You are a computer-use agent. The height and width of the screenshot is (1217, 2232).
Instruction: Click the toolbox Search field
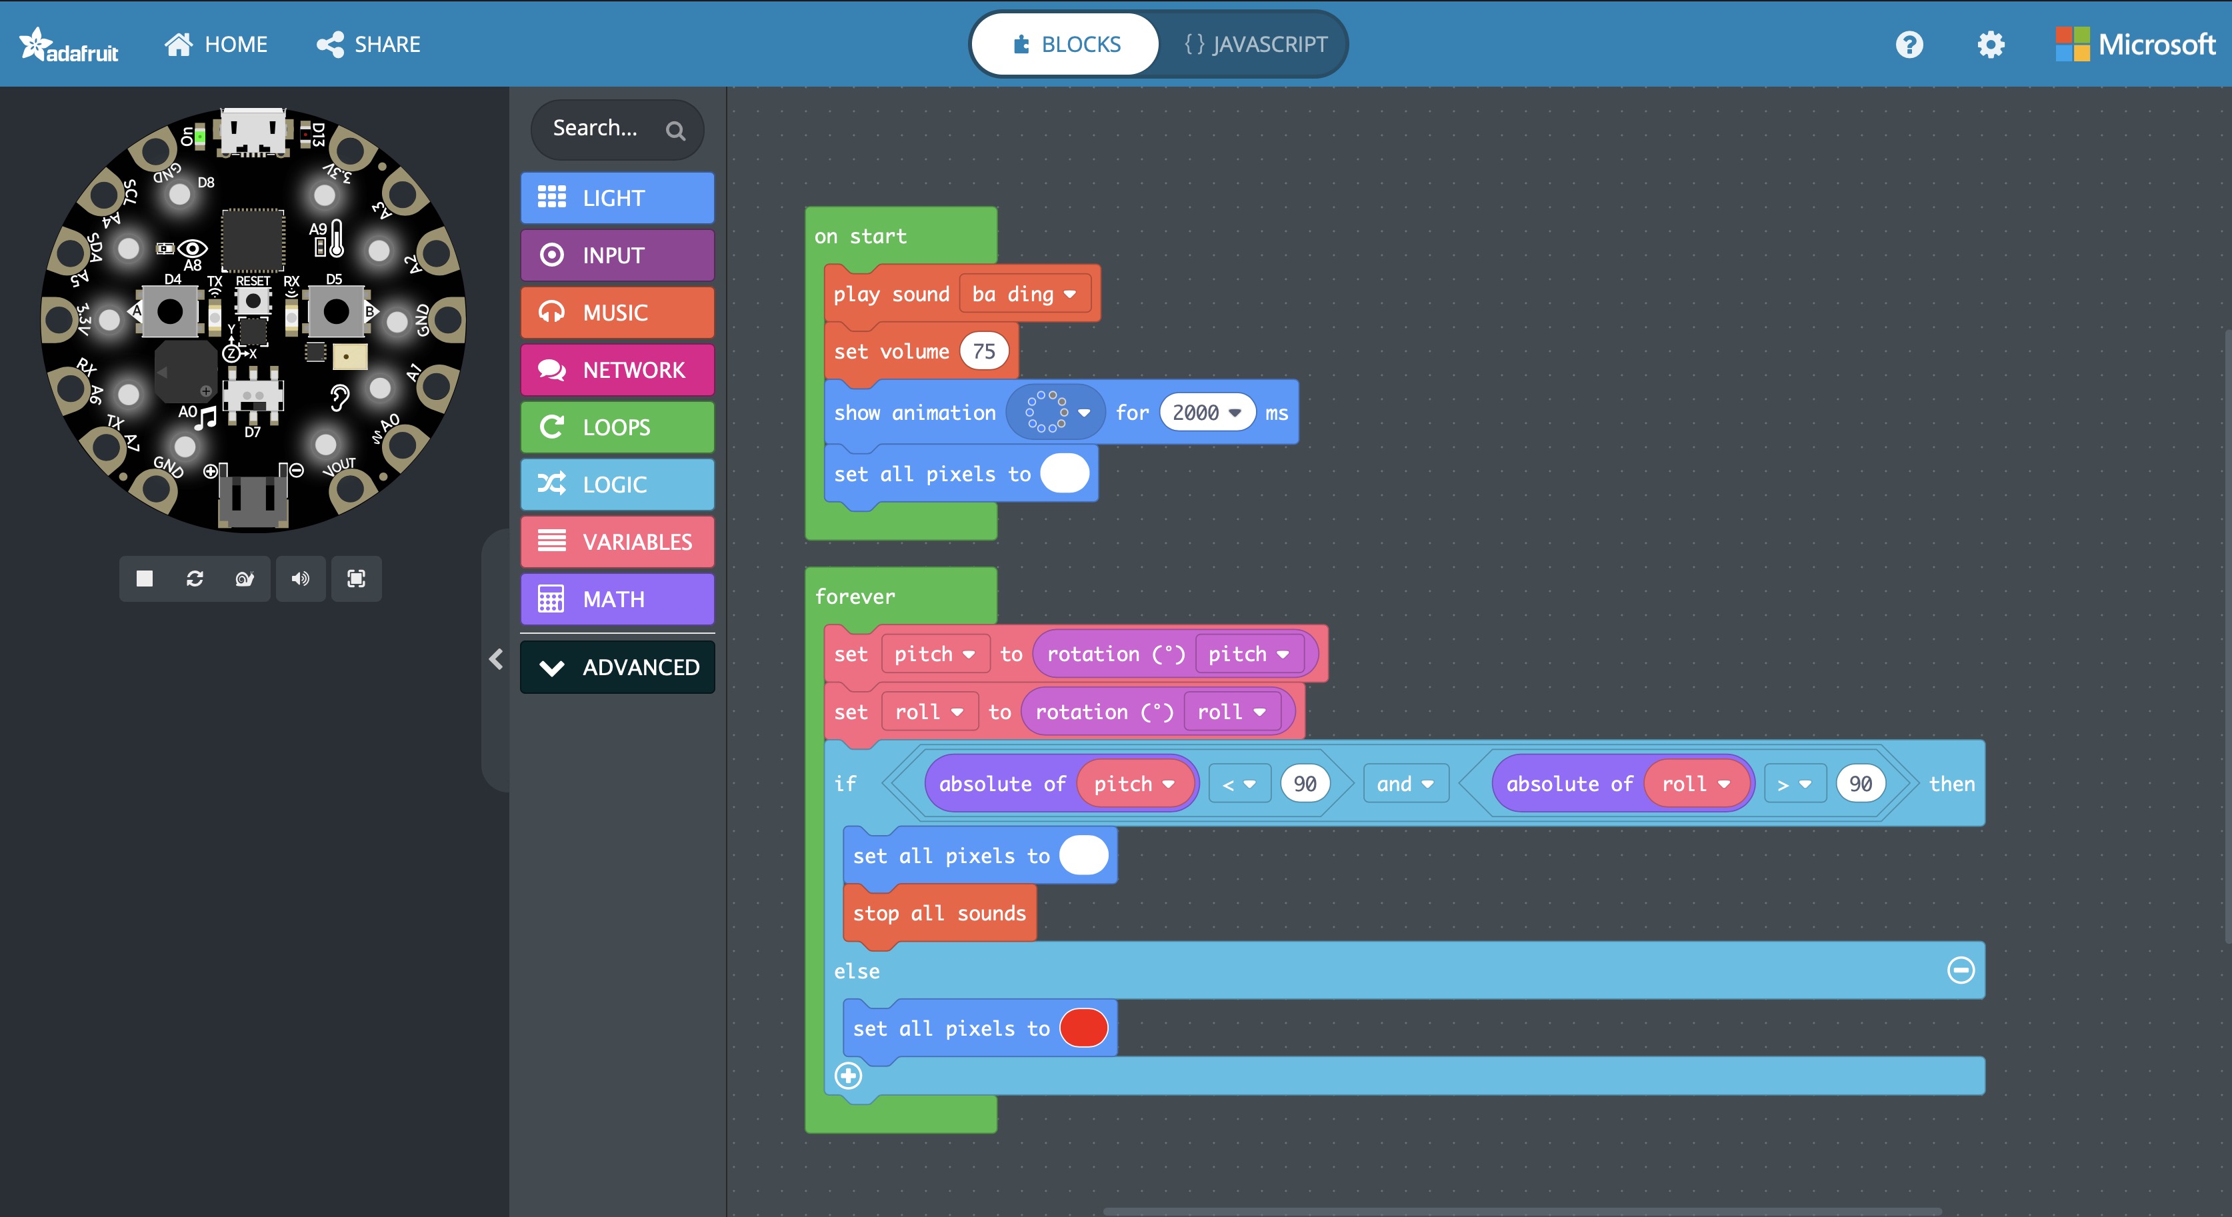pos(617,129)
